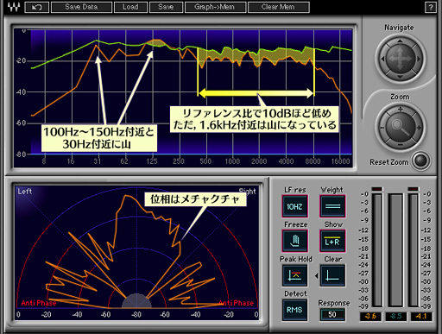Toggle the Freeze hand button

(x=294, y=241)
